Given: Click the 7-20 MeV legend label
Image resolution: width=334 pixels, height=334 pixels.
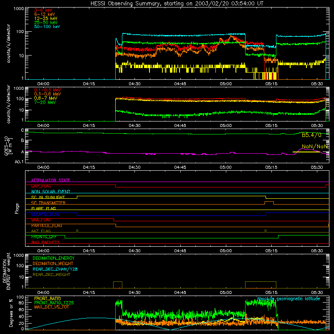Looking at the screenshot, I should [x=45, y=102].
